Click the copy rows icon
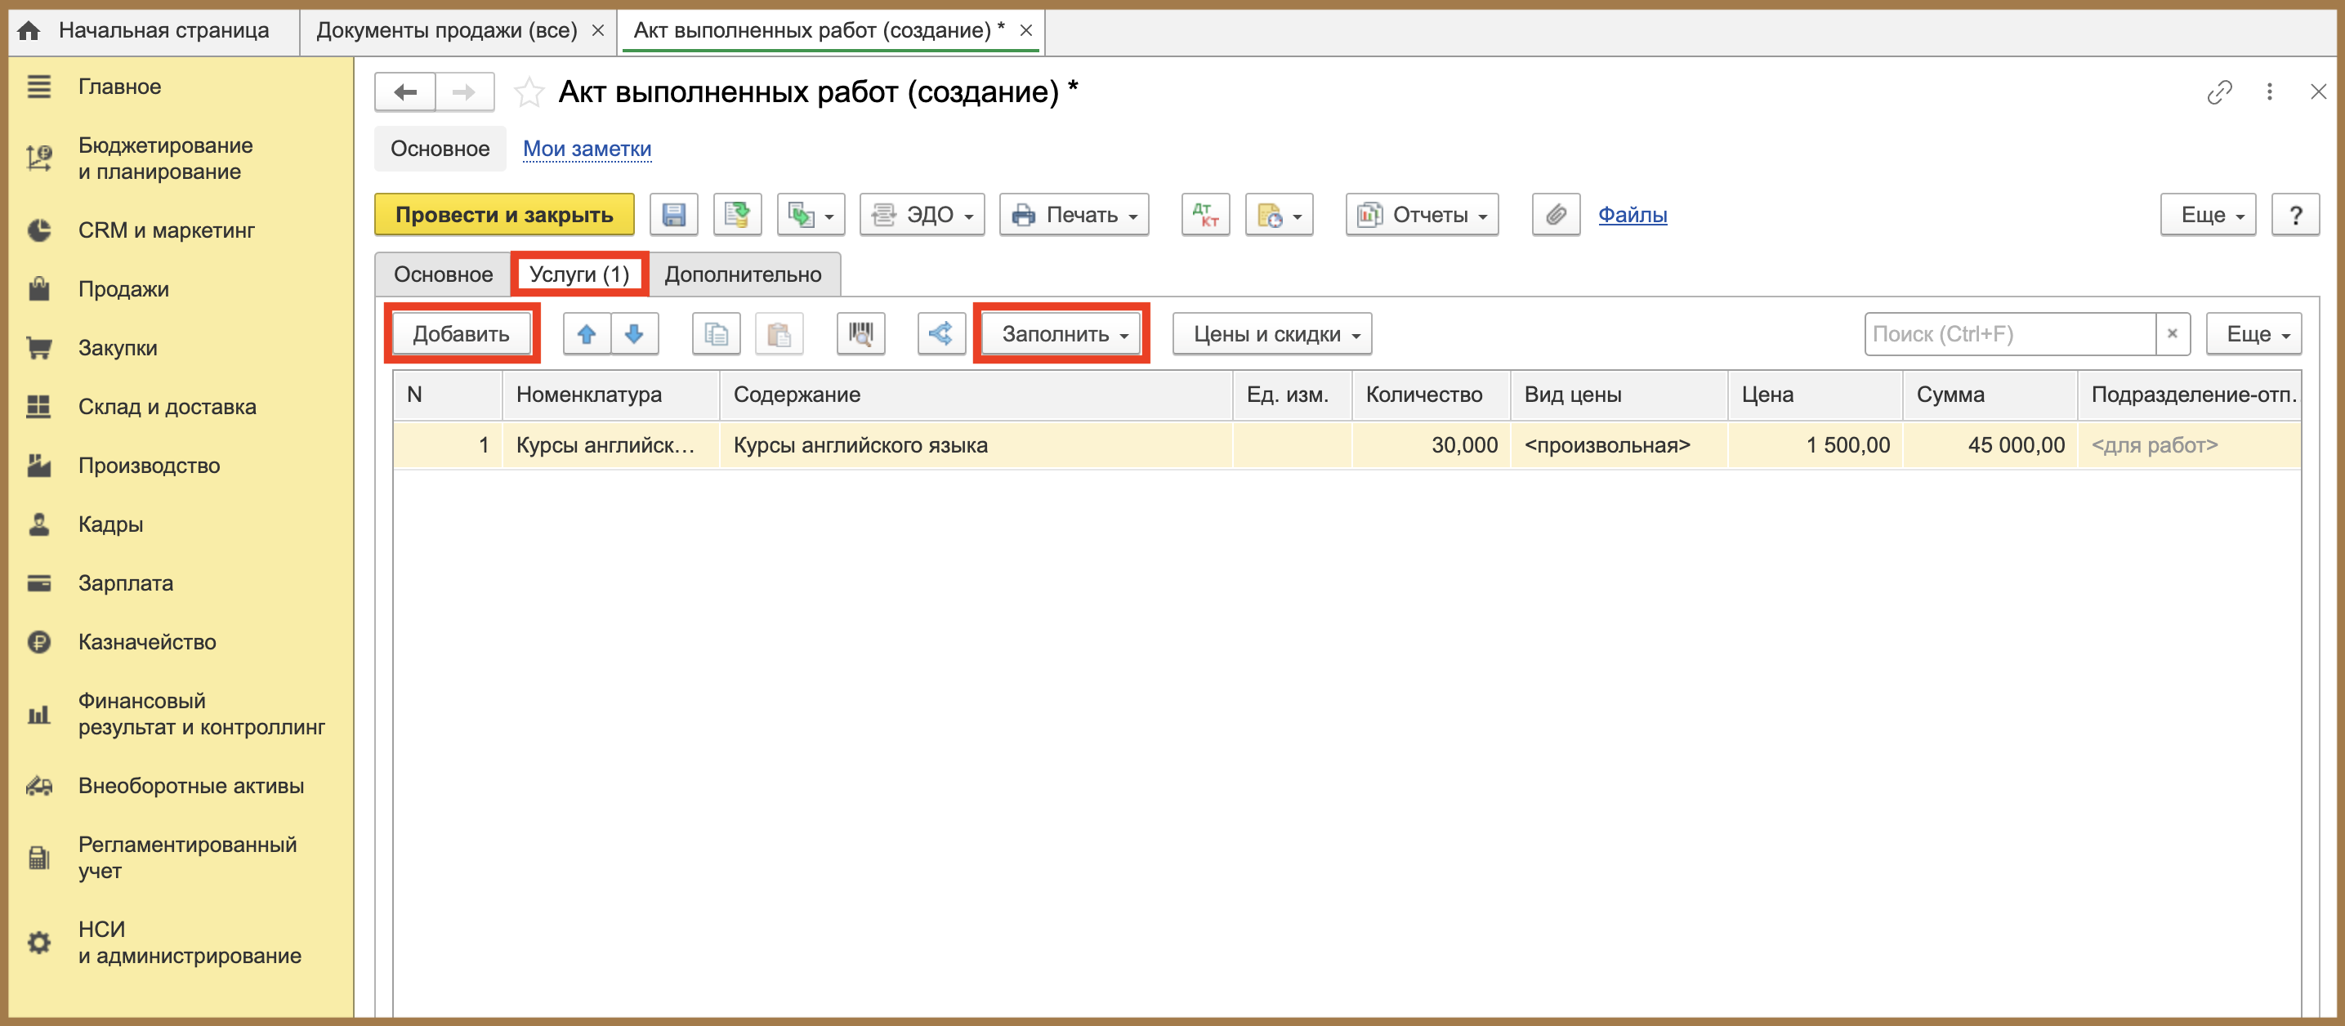This screenshot has height=1026, width=2345. click(717, 334)
